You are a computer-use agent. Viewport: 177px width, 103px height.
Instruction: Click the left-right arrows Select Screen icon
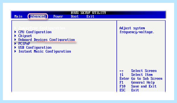[121, 71]
